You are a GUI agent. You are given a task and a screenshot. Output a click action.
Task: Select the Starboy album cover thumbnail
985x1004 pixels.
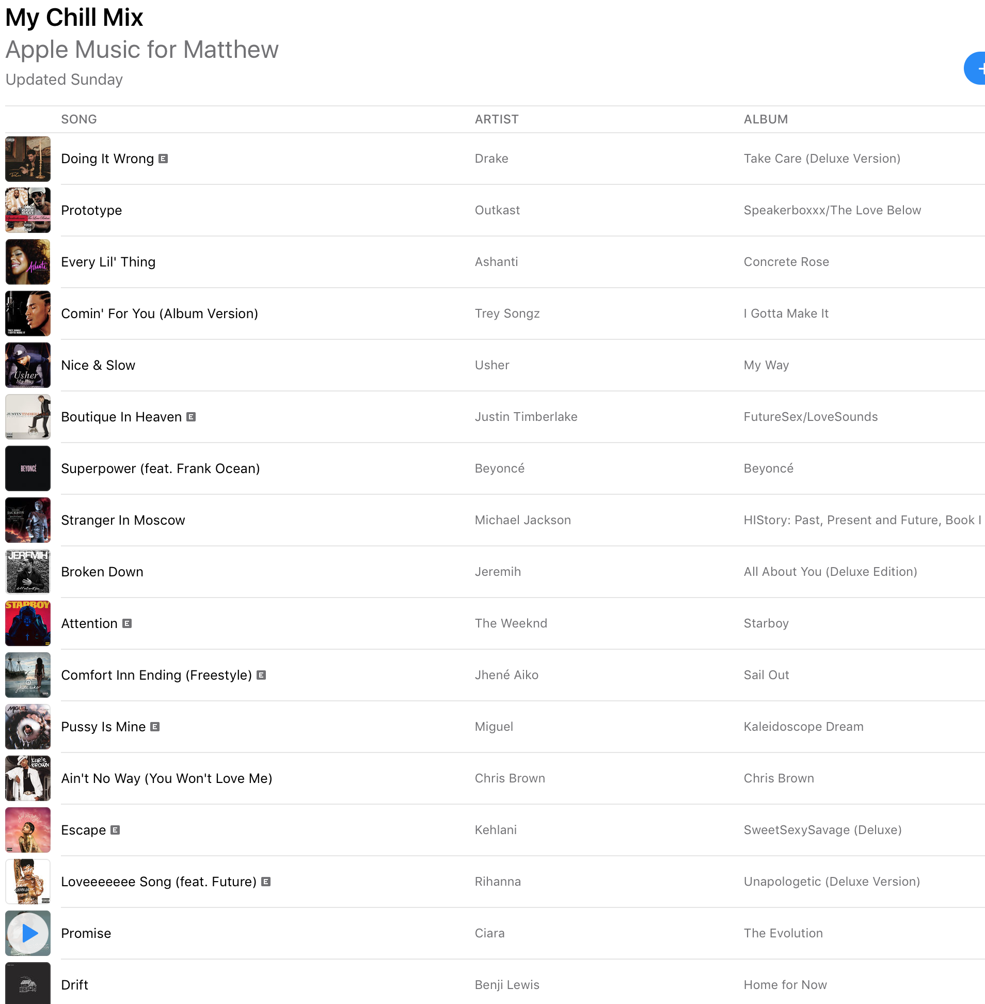tap(28, 623)
